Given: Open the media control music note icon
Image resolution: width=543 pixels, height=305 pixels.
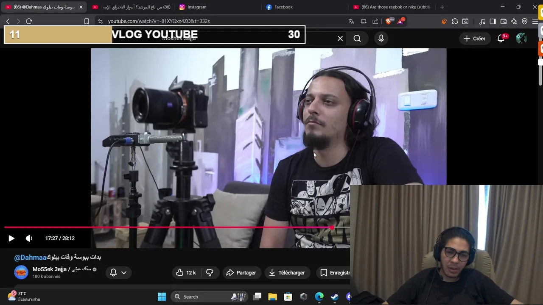Looking at the screenshot, I should coord(482,21).
